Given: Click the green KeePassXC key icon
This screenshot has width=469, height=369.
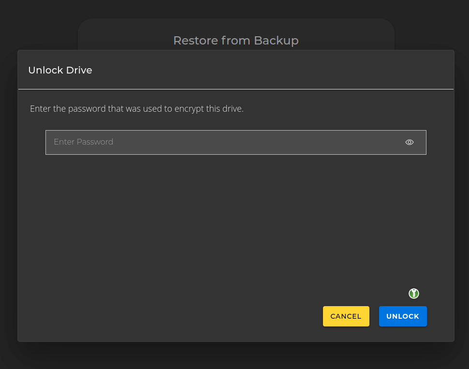Looking at the screenshot, I should (x=414, y=294).
